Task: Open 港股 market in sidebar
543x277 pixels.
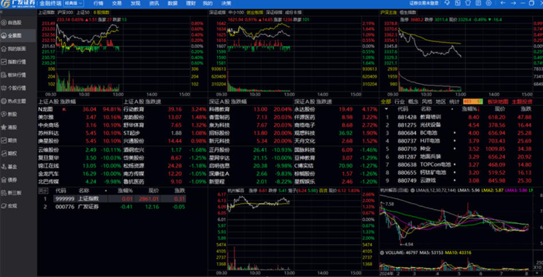Action: 13,127
